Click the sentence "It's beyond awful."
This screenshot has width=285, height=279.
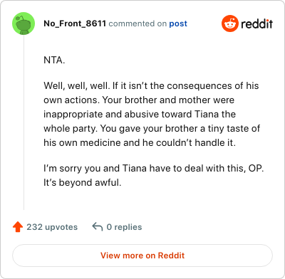[83, 183]
